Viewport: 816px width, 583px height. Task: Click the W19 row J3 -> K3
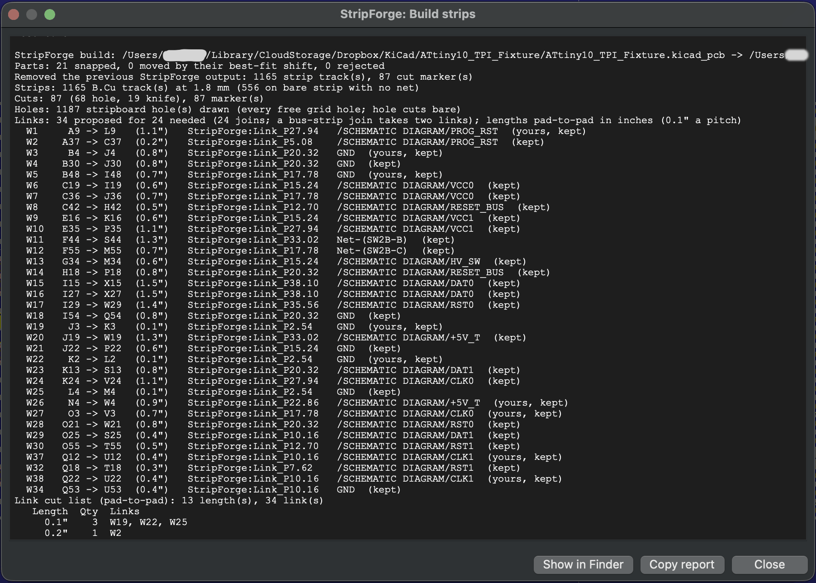pos(234,327)
